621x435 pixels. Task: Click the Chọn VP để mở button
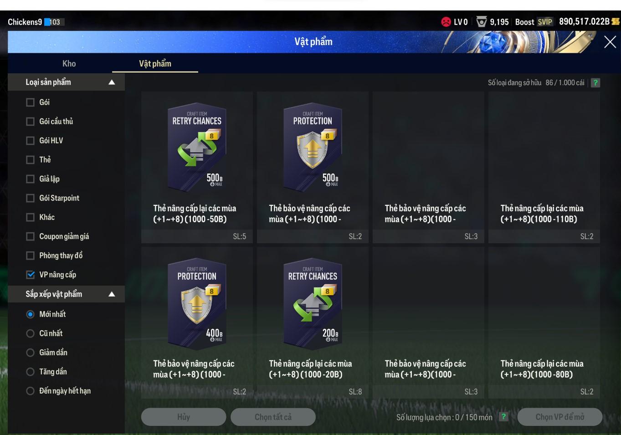(560, 417)
